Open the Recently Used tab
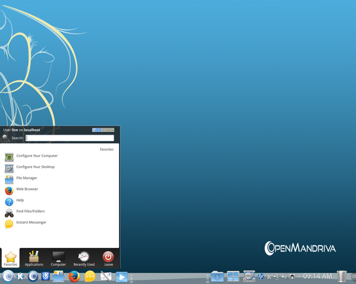Image resolution: width=356 pixels, height=284 pixels. tap(84, 258)
